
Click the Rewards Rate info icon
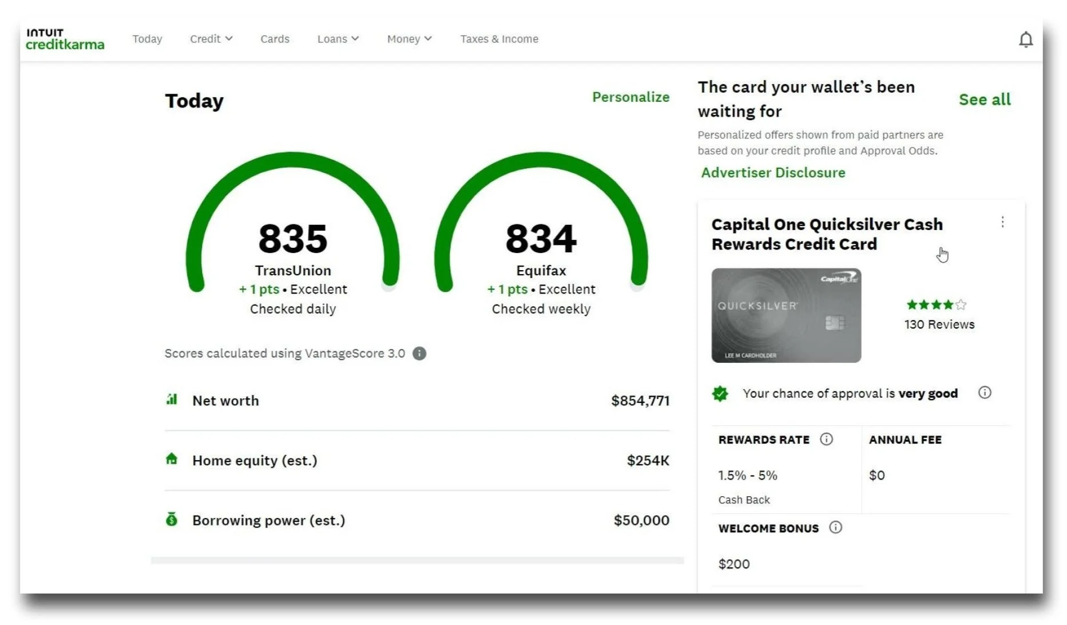pos(826,439)
